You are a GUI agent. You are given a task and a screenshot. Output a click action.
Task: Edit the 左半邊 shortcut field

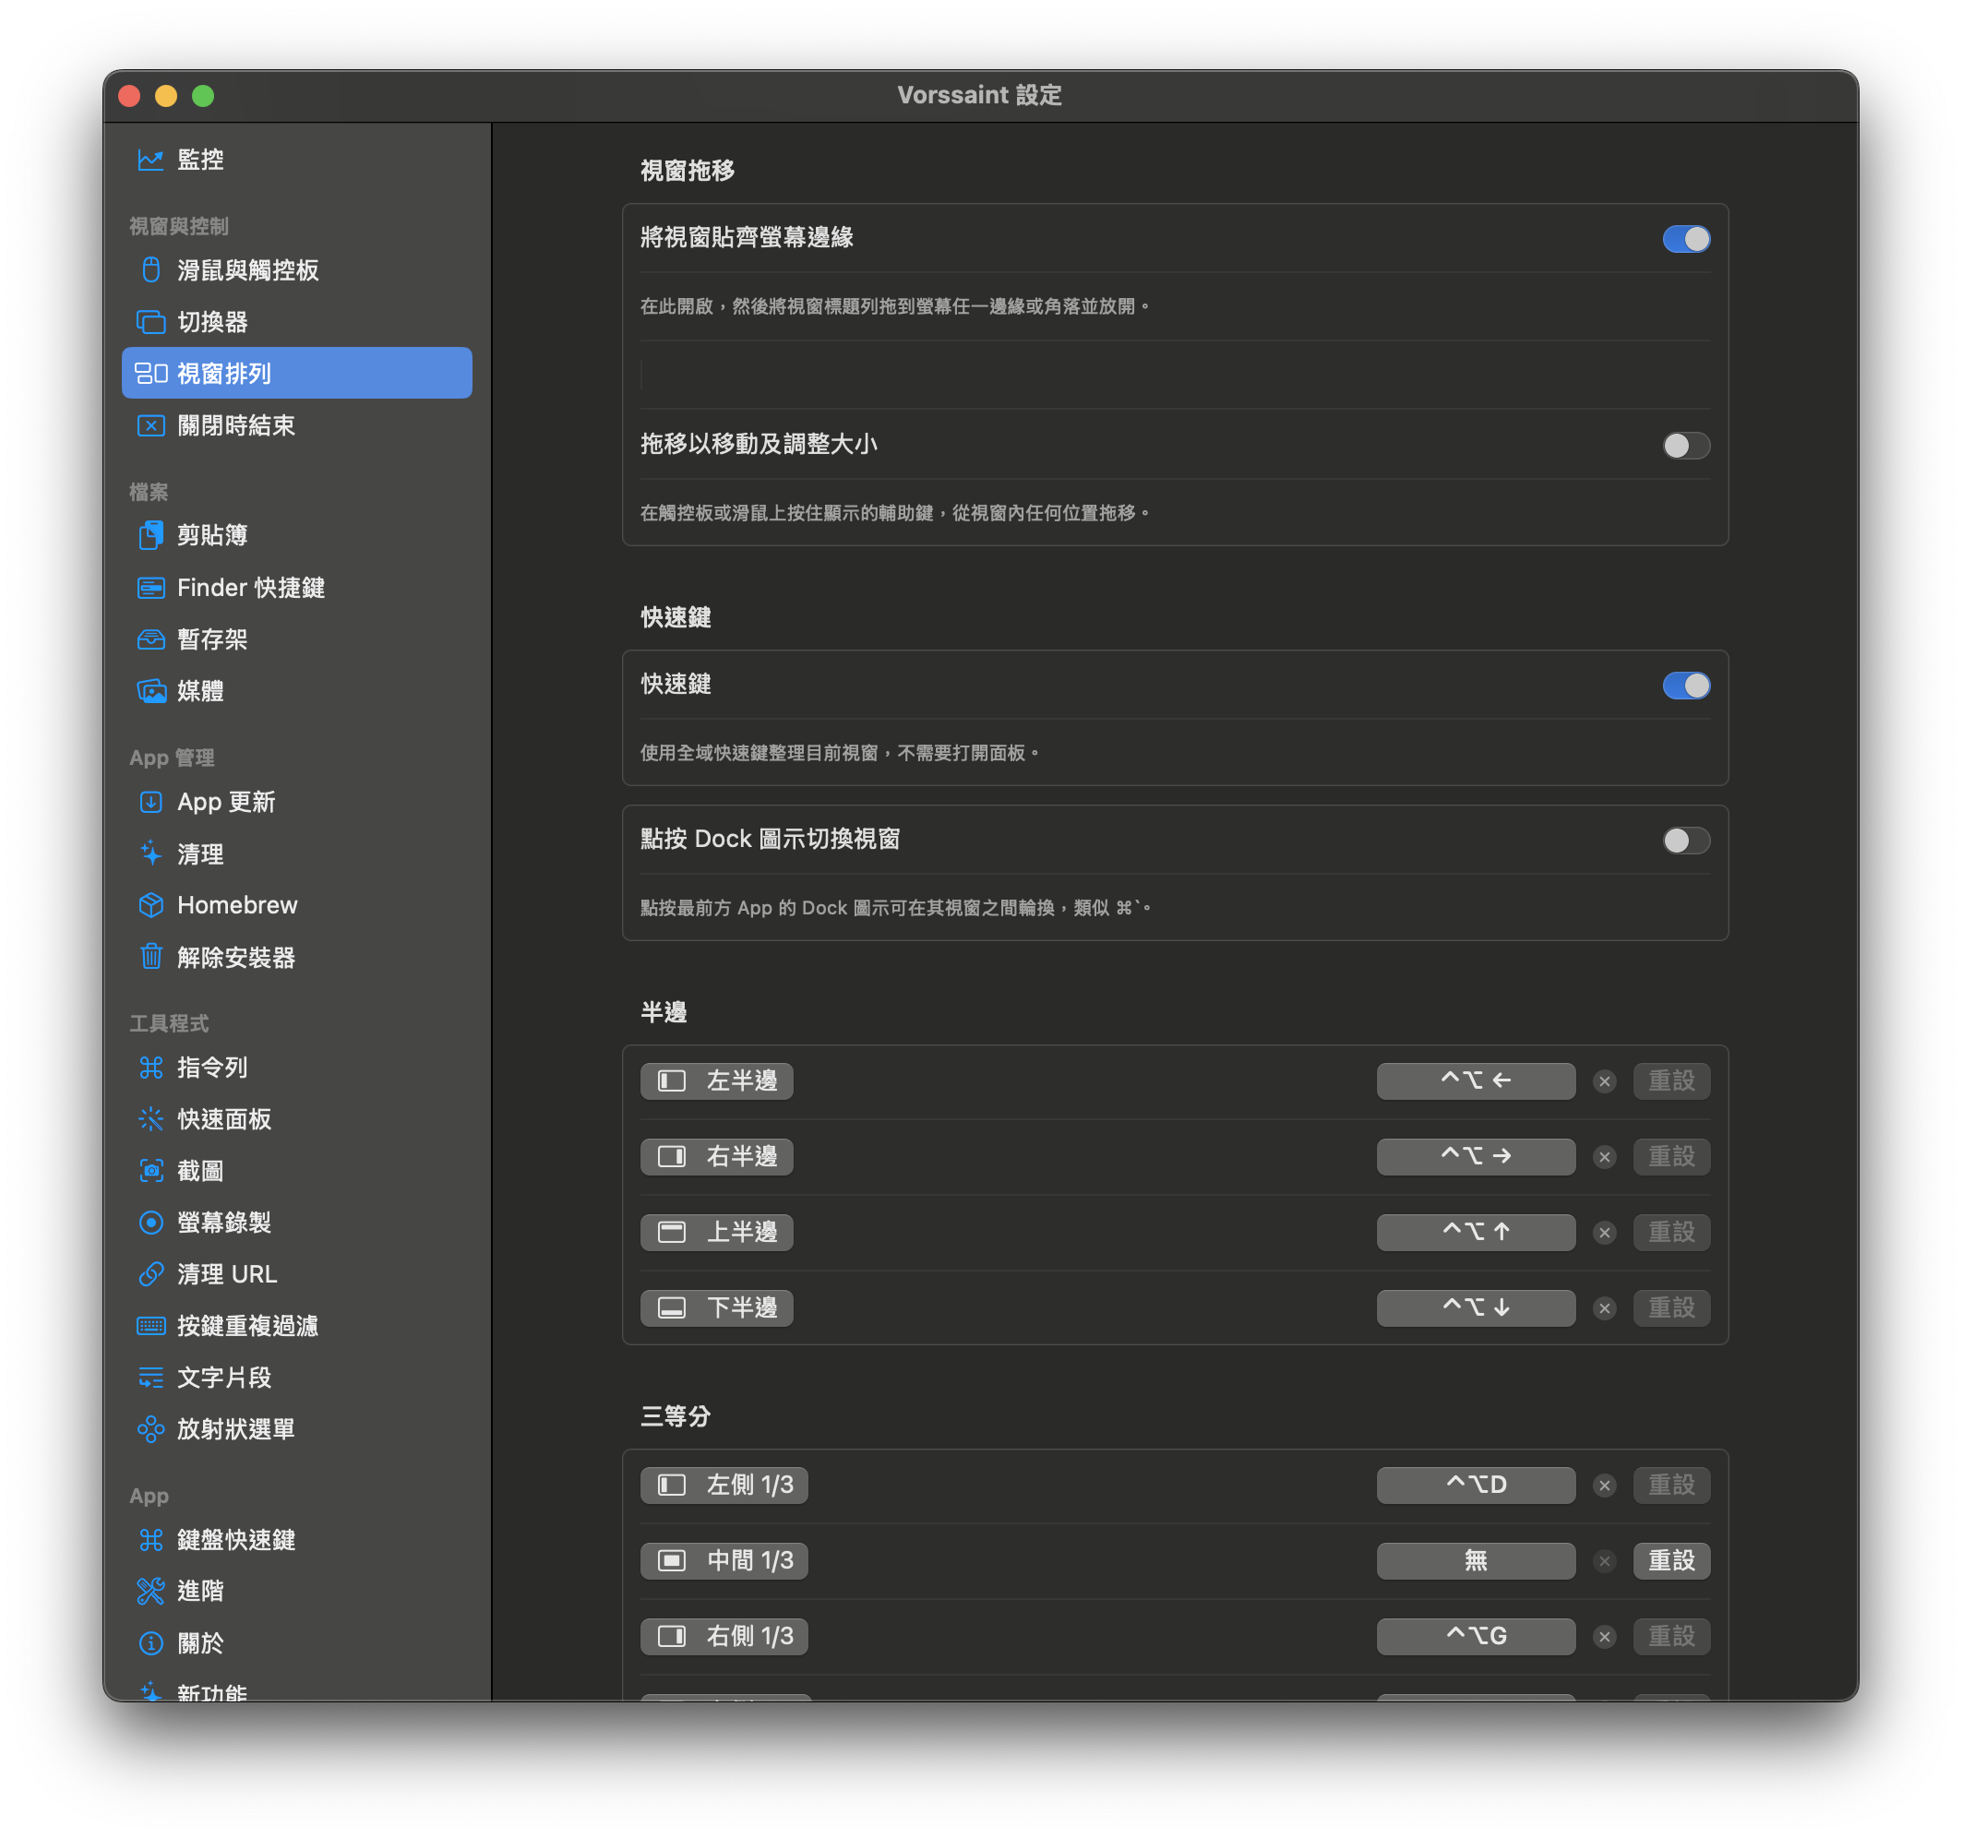(x=1476, y=1081)
